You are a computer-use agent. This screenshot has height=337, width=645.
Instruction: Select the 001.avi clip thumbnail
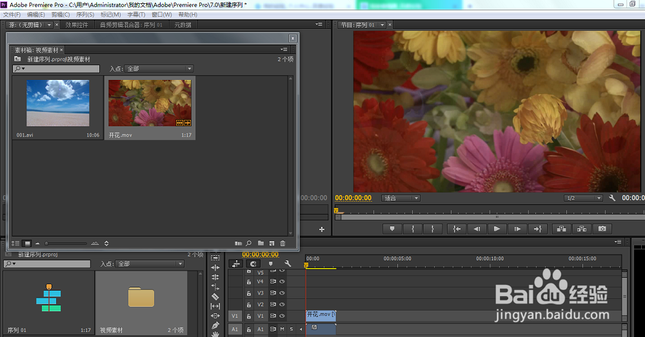pos(58,103)
